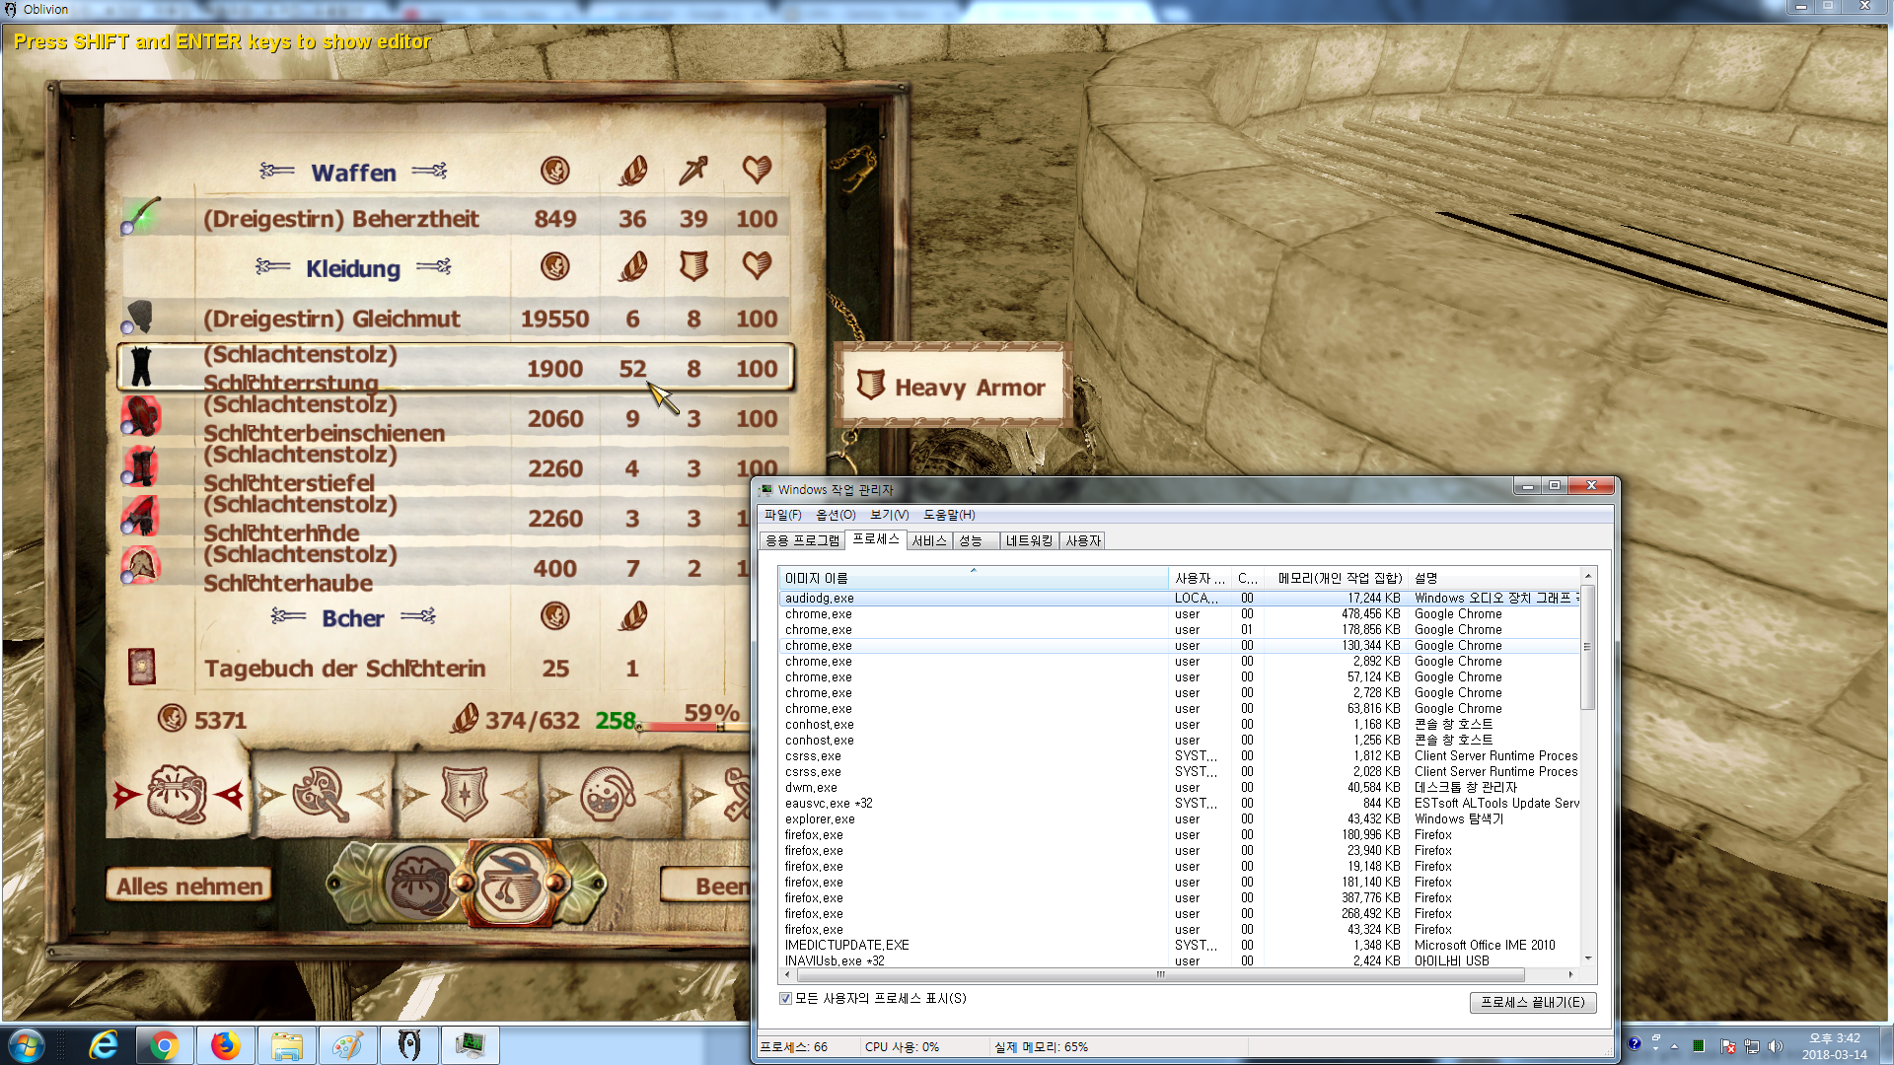
Task: Sort by armor rating shield icon in Kleidung header
Action: coord(693,266)
